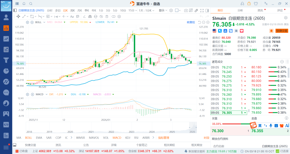Switch to the 分析 tab

pos(240,10)
